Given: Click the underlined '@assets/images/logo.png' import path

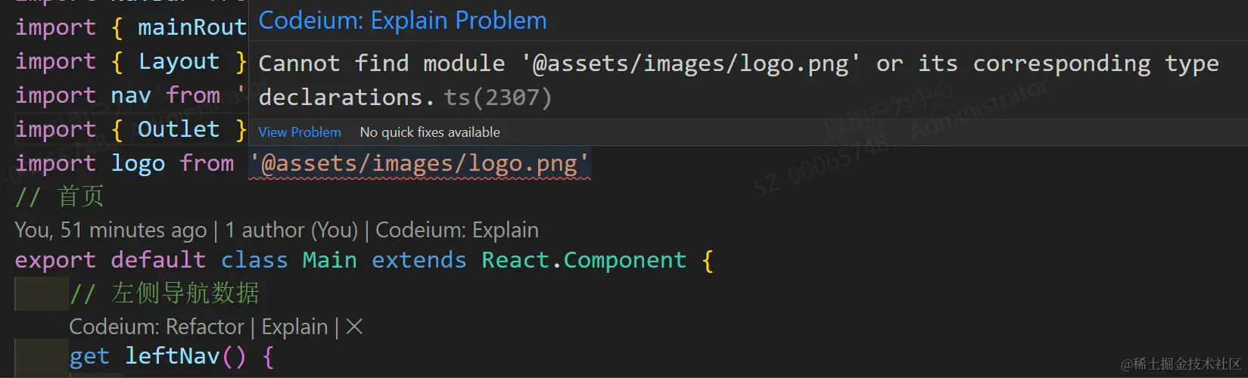Looking at the screenshot, I should [419, 164].
